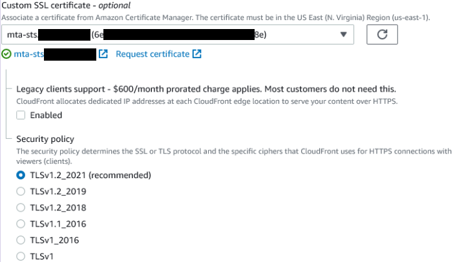Pick the TLSv1 security policy option
The height and width of the screenshot is (262, 453).
21,256
